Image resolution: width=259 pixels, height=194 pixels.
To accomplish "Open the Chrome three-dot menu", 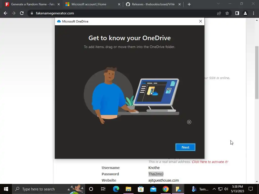I will point(253,13).
